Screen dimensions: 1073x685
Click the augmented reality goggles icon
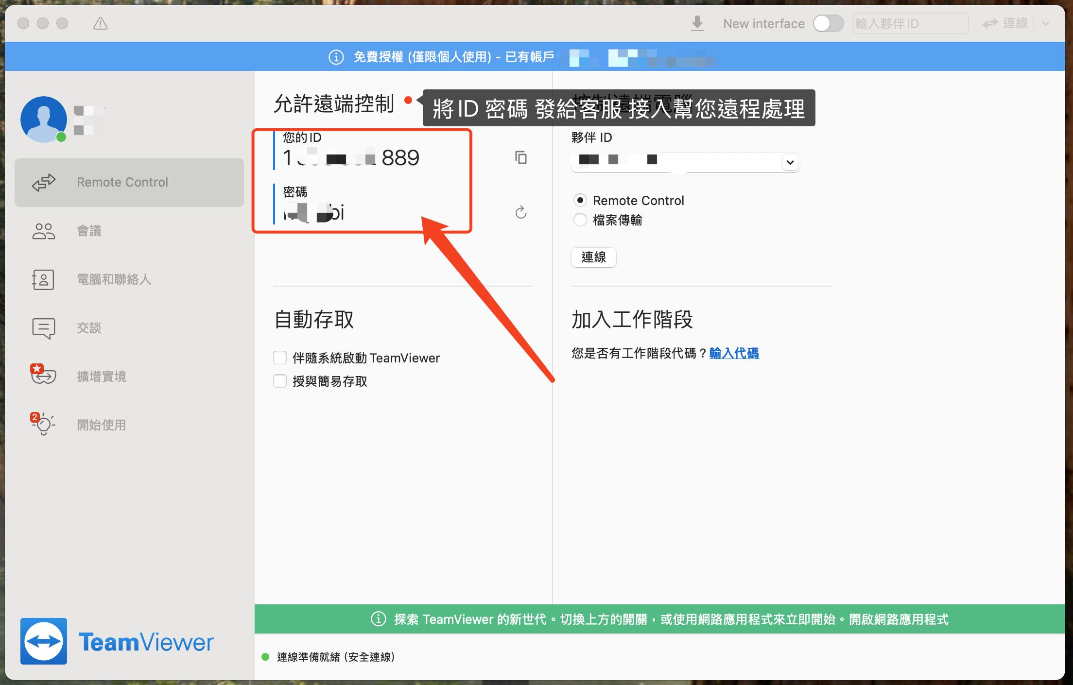tap(43, 375)
